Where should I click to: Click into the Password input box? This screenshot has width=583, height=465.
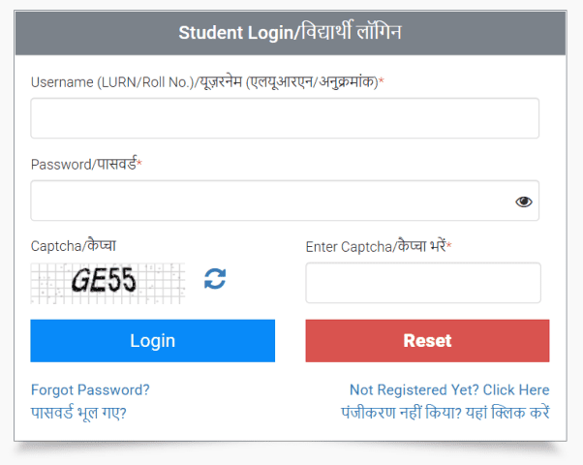tap(271, 201)
